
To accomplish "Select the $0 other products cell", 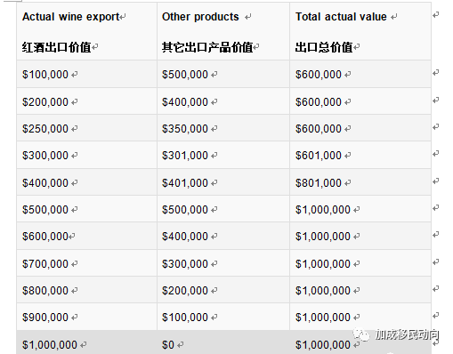I will 223,342.
